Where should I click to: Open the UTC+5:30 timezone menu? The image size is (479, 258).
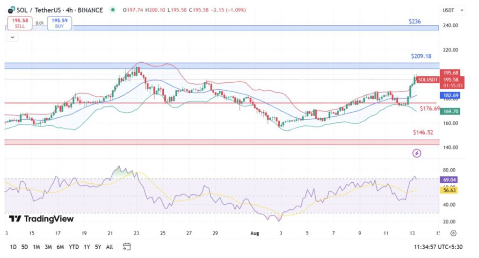click(445, 246)
